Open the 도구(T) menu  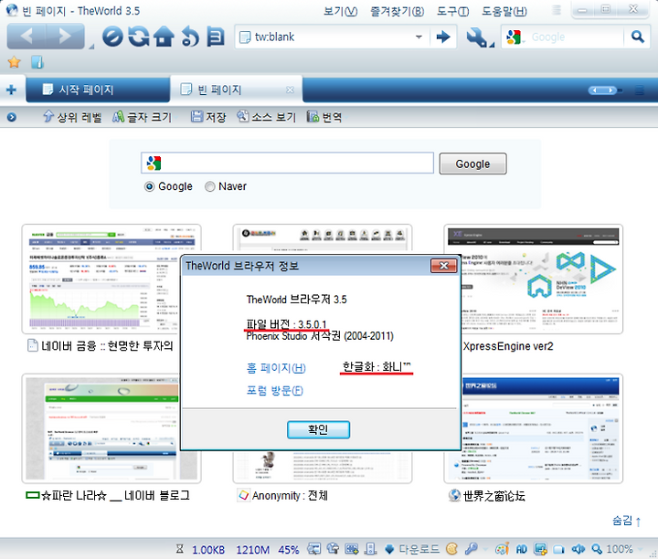tap(452, 11)
